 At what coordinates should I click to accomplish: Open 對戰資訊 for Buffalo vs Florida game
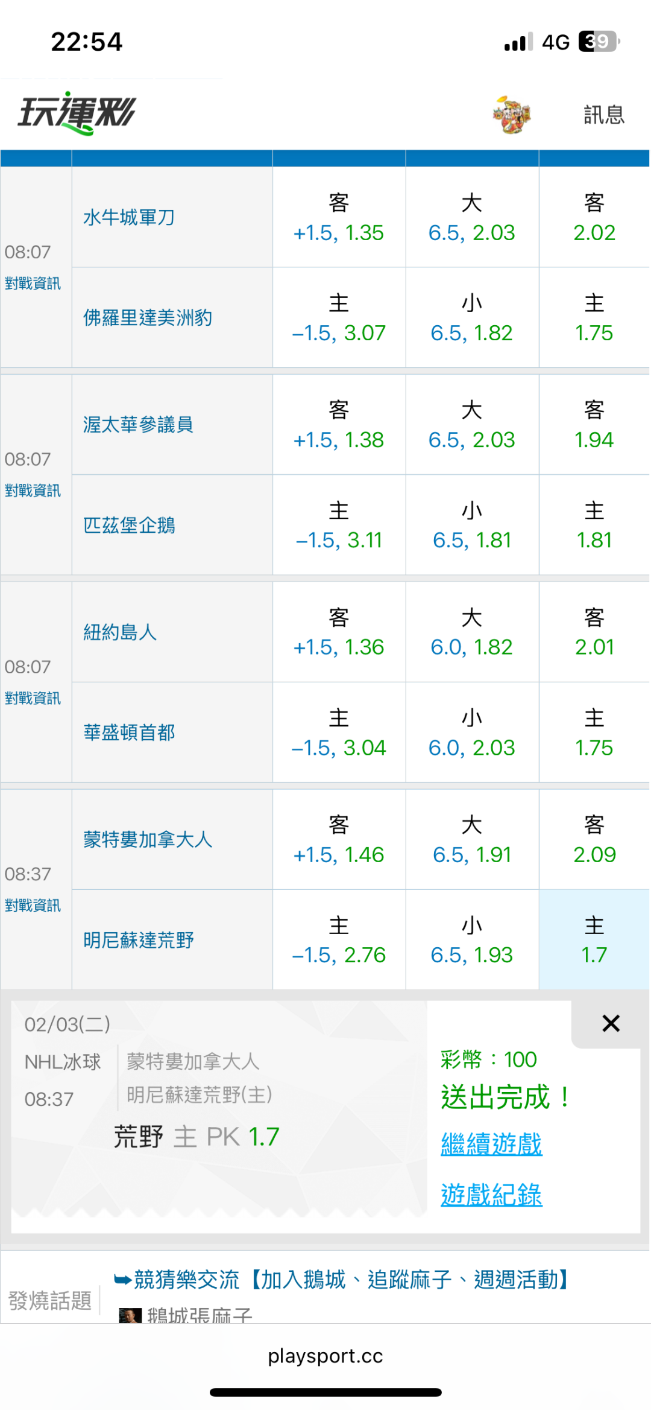click(x=33, y=283)
